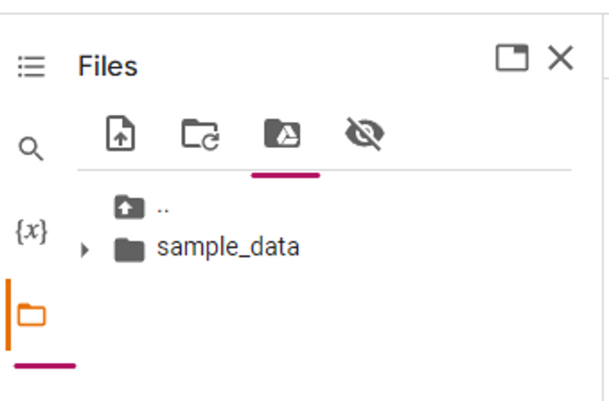The width and height of the screenshot is (609, 401).
Task: Go up using parent folder icon
Action: pos(129,207)
